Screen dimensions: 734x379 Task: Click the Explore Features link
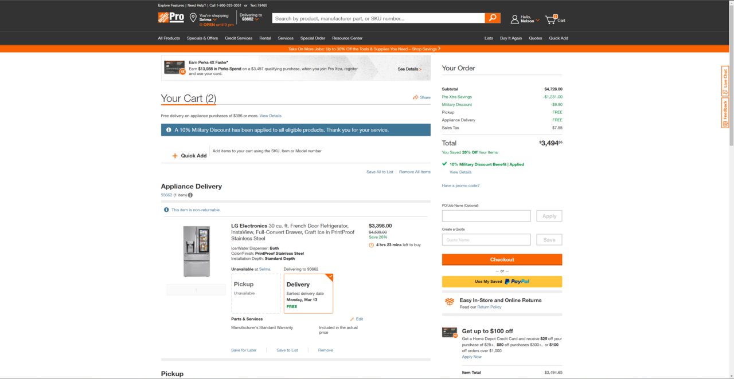pyautogui.click(x=171, y=5)
